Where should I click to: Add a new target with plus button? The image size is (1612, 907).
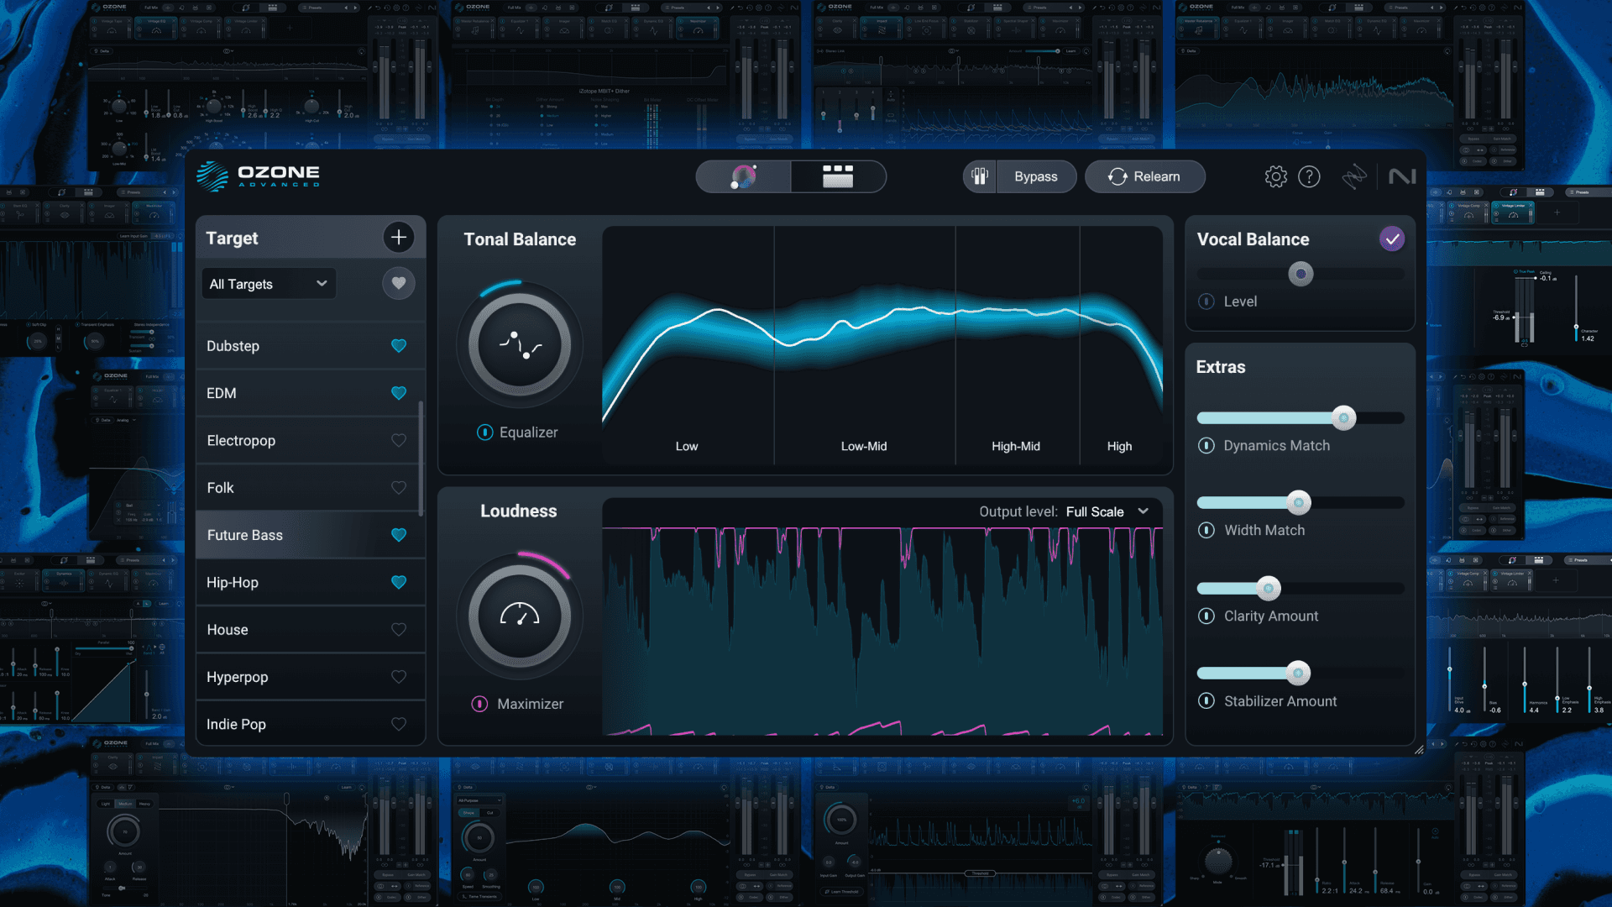coord(399,238)
